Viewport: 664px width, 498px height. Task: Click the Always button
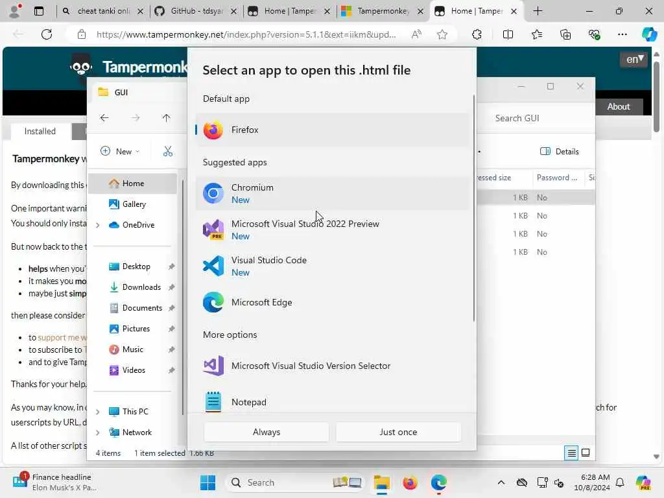tap(267, 432)
